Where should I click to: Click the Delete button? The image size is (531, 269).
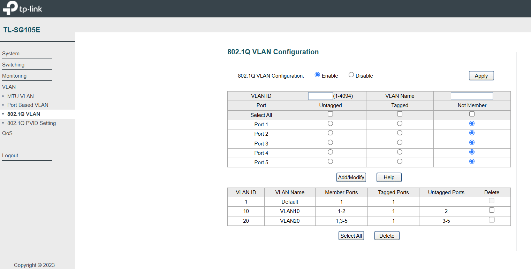pyautogui.click(x=387, y=236)
